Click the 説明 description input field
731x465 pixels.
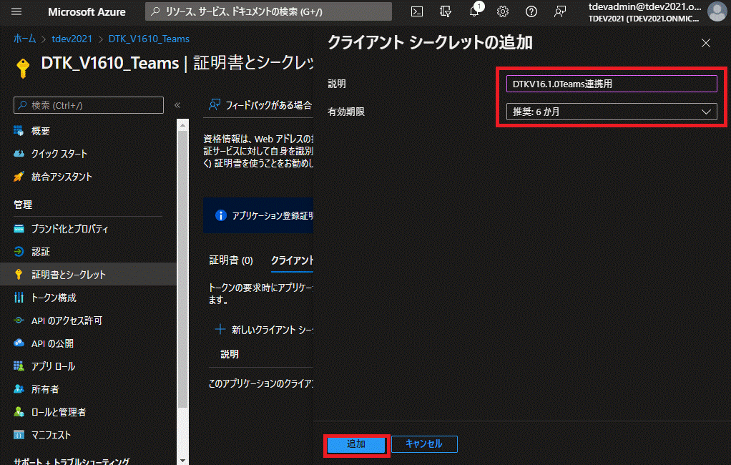click(x=612, y=84)
